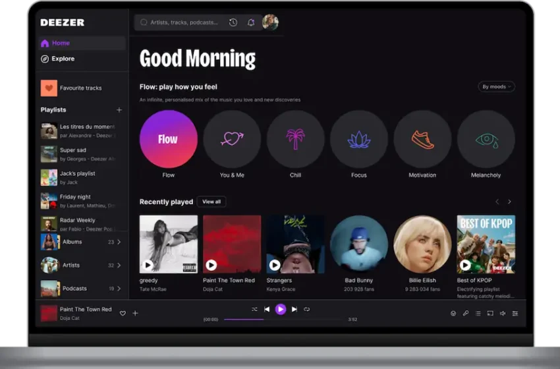Open the By moods dropdown

click(497, 87)
